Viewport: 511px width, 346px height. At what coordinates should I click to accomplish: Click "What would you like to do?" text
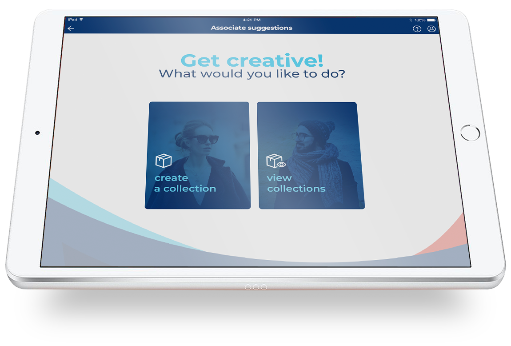[x=252, y=74]
